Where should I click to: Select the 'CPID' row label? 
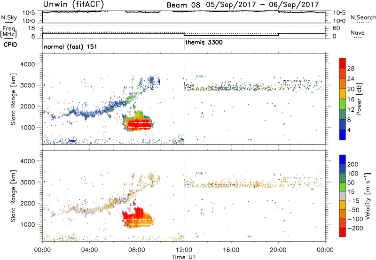click(x=10, y=45)
